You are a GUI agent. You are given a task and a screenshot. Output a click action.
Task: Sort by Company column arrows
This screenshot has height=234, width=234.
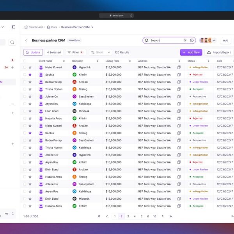(97, 61)
